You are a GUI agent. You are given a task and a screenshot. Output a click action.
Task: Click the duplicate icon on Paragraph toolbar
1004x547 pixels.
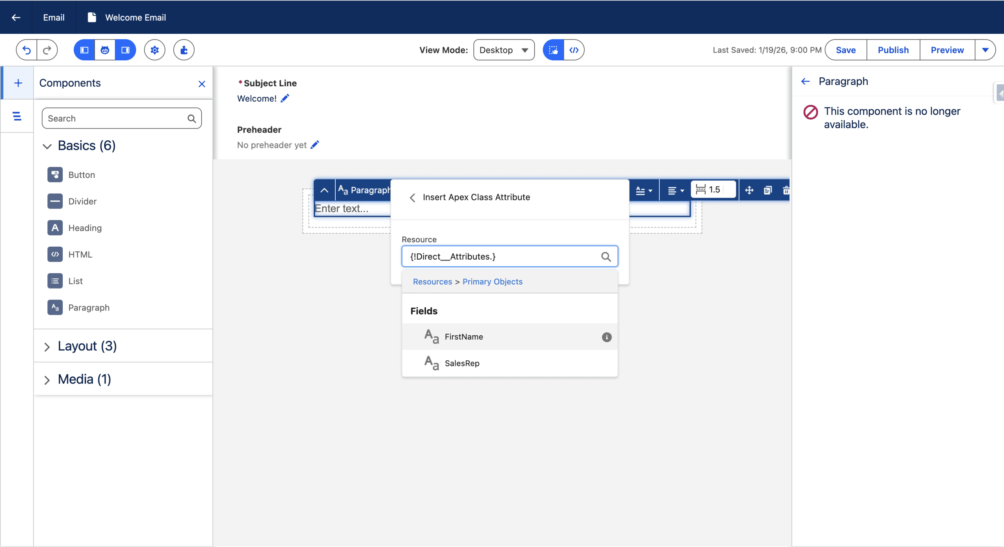(x=768, y=190)
